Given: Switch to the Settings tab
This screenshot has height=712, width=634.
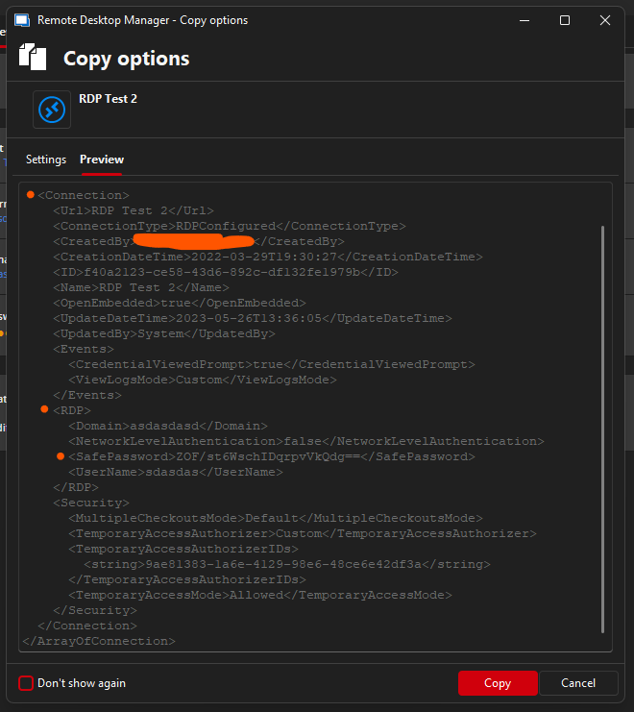Looking at the screenshot, I should 46,160.
